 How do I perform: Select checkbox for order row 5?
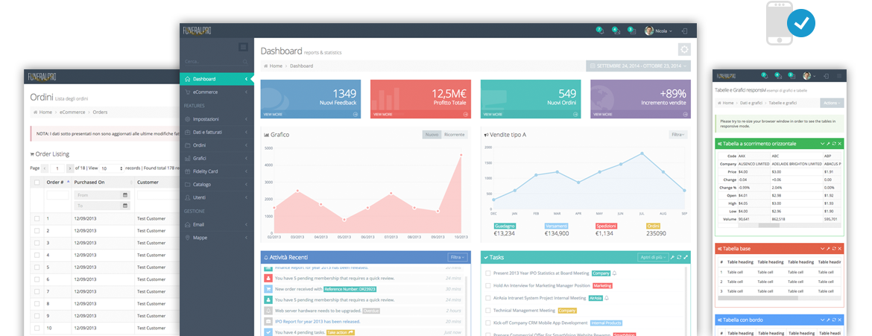[37, 267]
